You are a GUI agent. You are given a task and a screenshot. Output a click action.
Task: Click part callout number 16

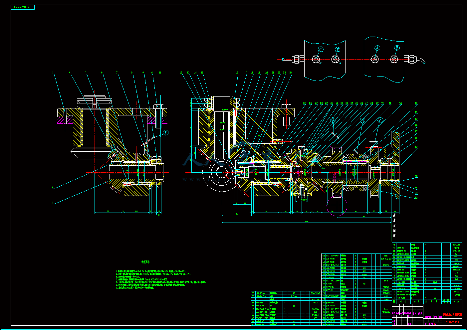coord(237,73)
